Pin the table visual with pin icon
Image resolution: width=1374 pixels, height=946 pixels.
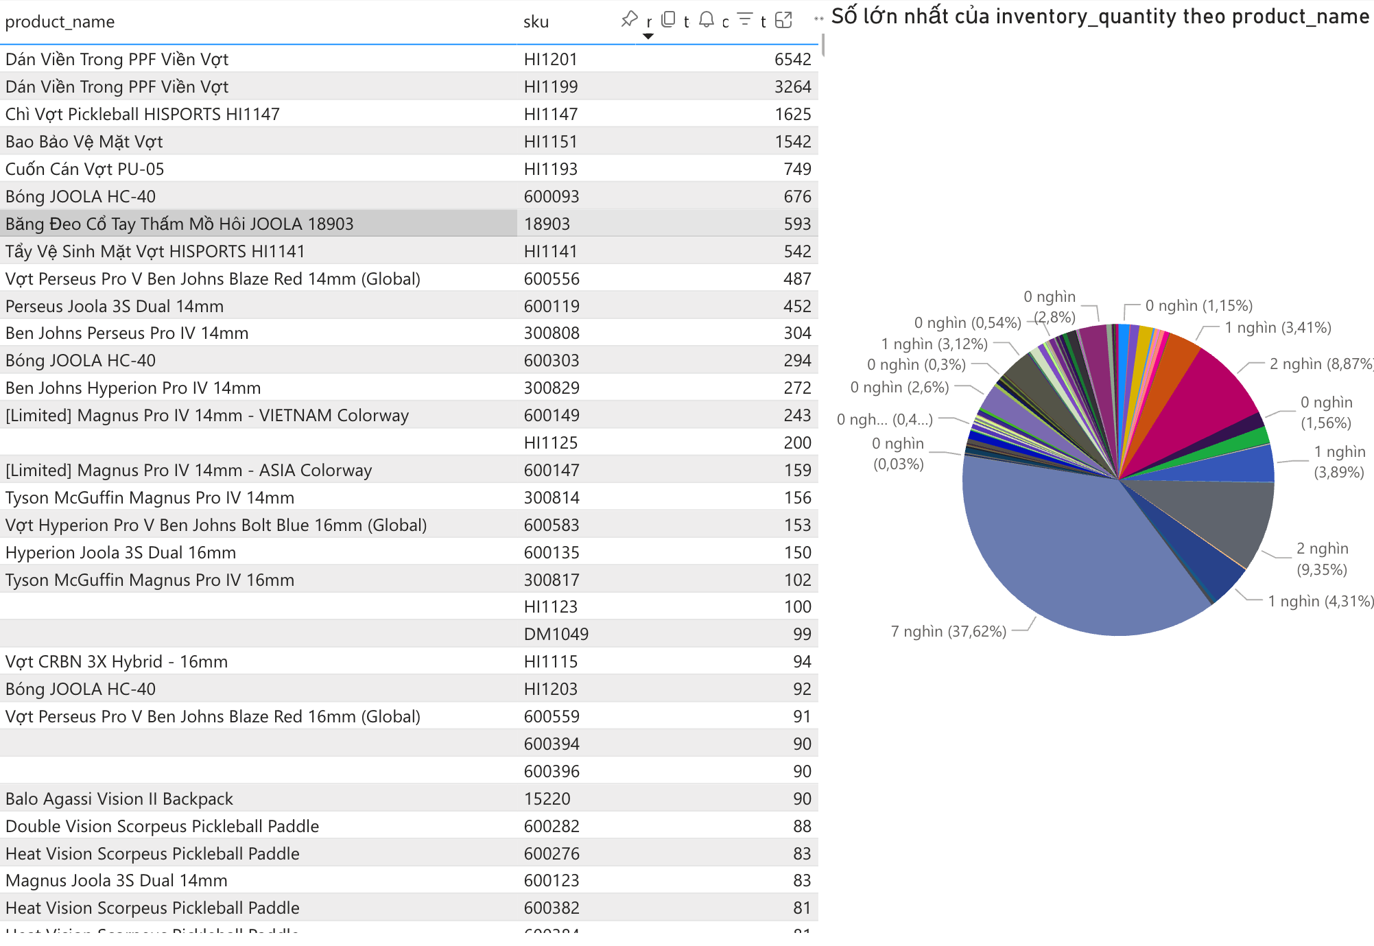pyautogui.click(x=629, y=19)
